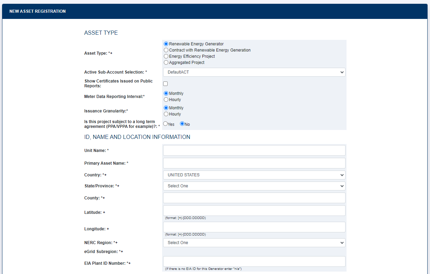The image size is (430, 274).
Task: Open the State/Province dropdown
Action: click(x=254, y=186)
